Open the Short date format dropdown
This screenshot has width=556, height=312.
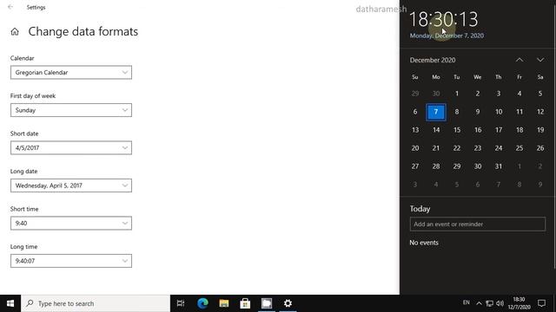[71, 148]
